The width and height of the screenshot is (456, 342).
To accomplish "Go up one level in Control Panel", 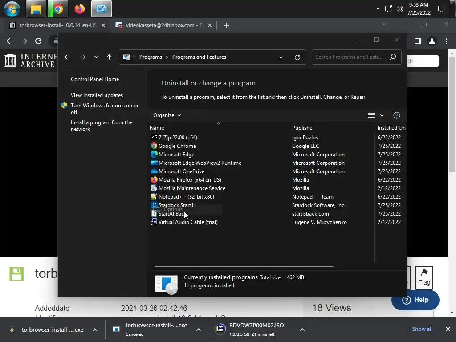I will pos(110,57).
